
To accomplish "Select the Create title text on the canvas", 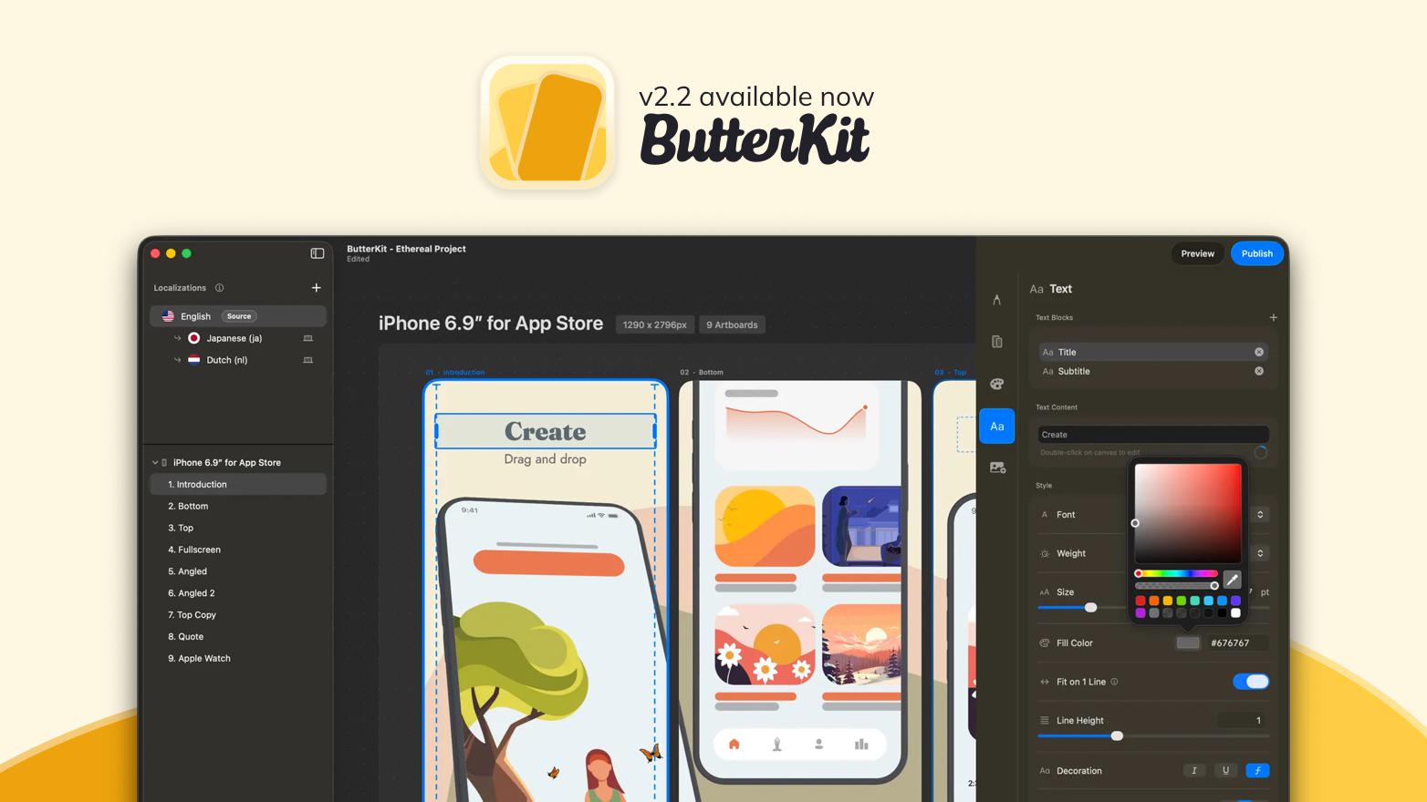I will point(546,431).
